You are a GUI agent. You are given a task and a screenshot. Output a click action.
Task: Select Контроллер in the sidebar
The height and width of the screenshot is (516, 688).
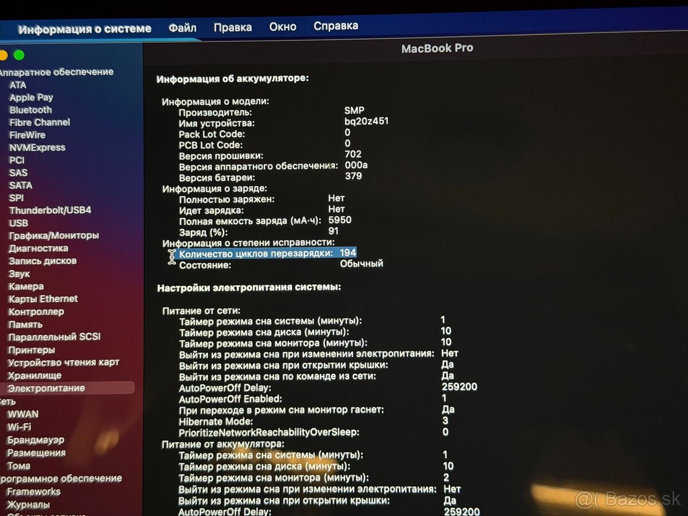coord(36,312)
